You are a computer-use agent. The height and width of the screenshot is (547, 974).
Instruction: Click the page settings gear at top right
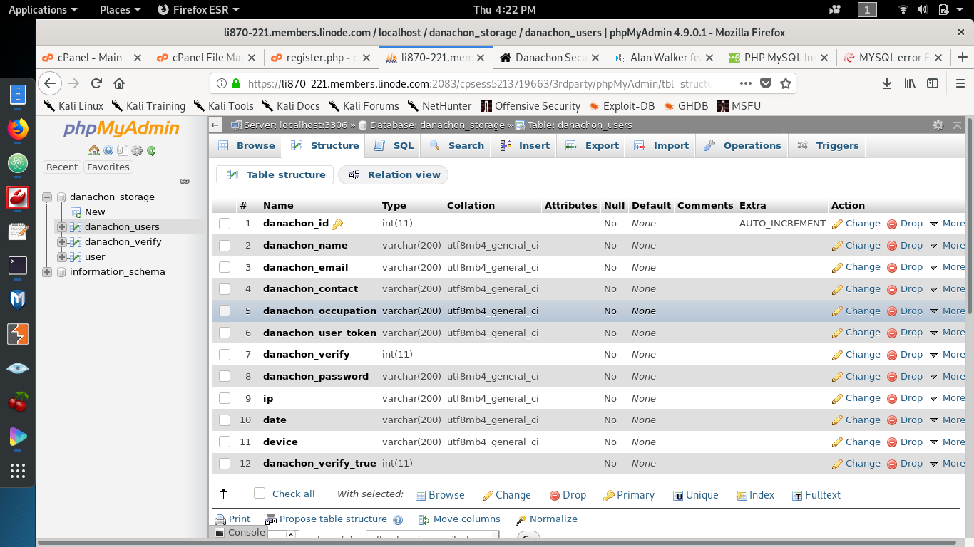[938, 125]
